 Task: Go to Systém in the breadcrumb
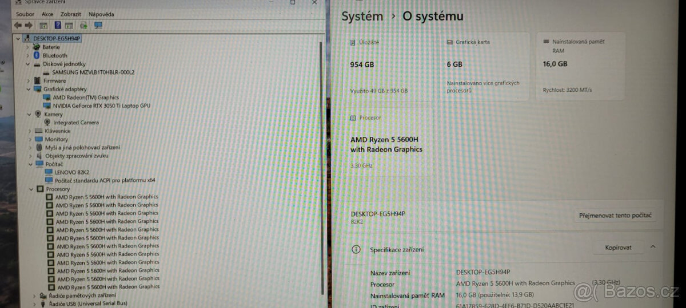click(362, 17)
